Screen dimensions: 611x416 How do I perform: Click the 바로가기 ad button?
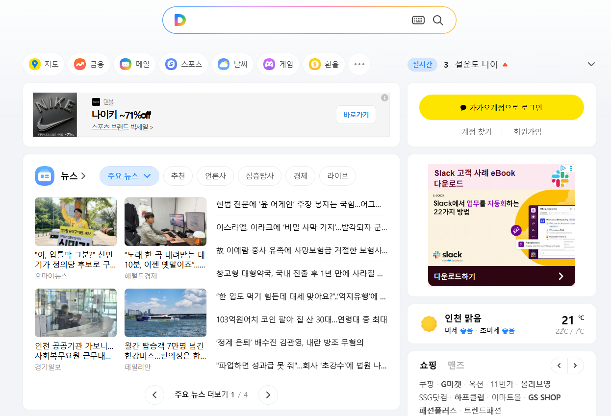[356, 115]
